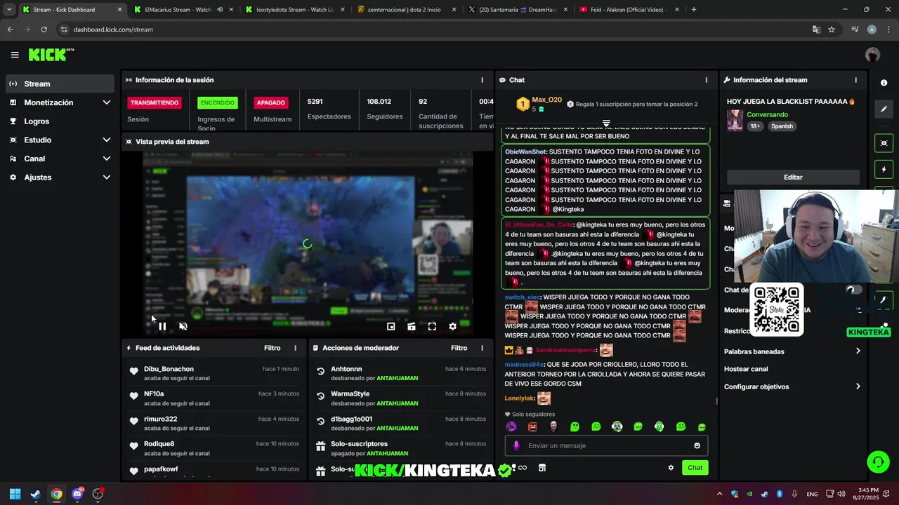The width and height of the screenshot is (899, 505).
Task: Click the Conversando category link
Action: [767, 114]
